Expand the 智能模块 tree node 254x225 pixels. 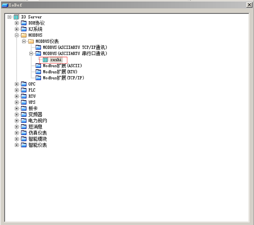pyautogui.click(x=17, y=139)
